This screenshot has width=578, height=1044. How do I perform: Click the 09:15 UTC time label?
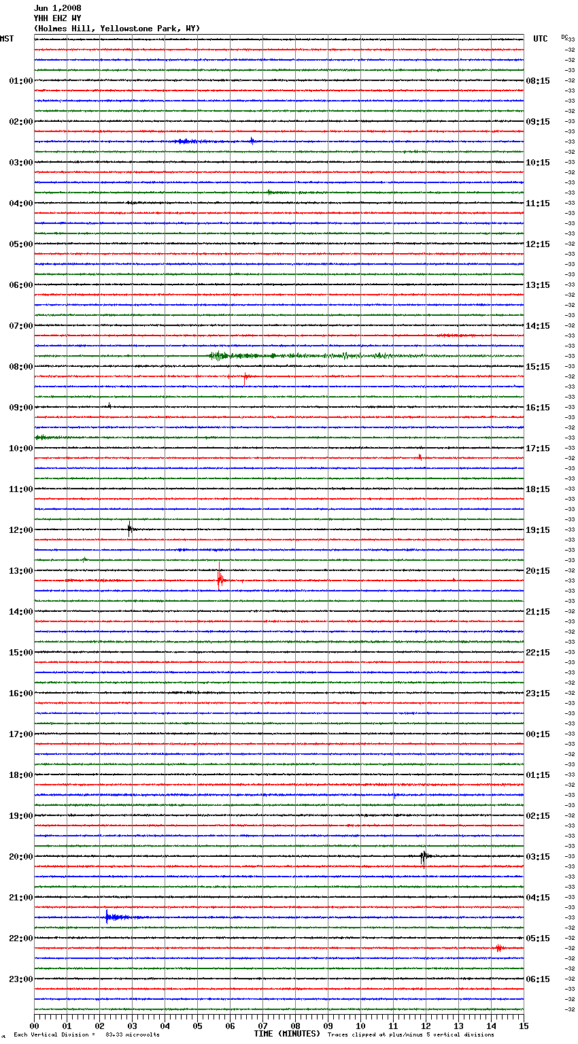point(538,122)
